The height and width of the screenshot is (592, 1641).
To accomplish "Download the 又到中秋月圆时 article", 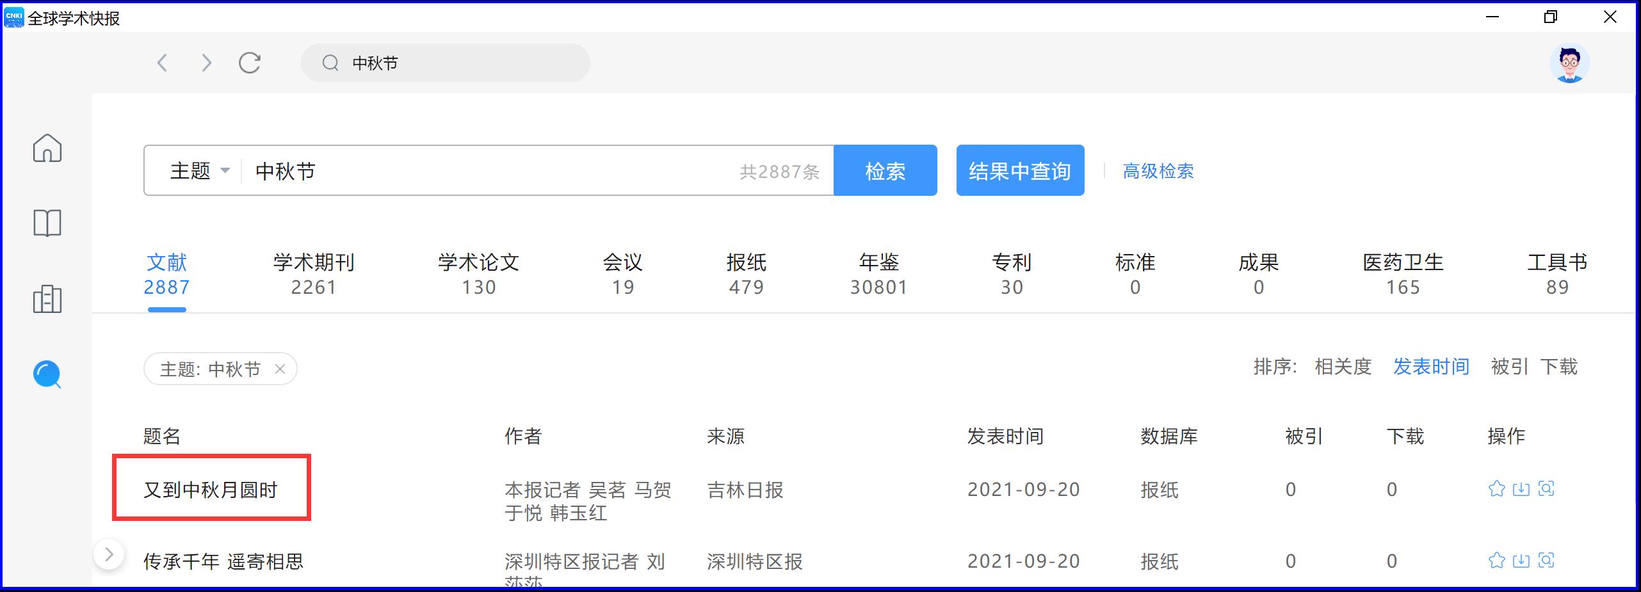I will point(1521,489).
